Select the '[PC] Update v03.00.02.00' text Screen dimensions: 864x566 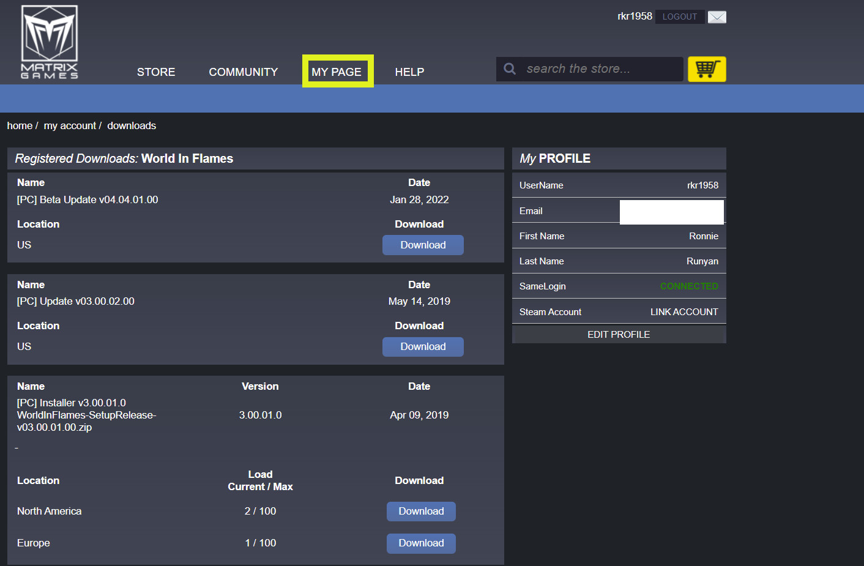76,301
